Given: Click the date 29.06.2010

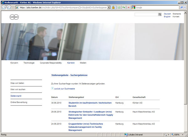Looking at the screenshot, I should click(56, 112).
